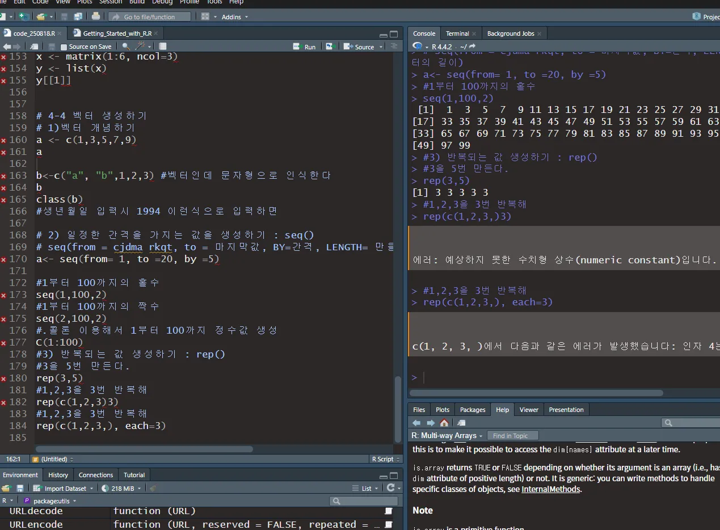720x530 pixels.
Task: Open the R language dropdown in Environment
Action: pyautogui.click(x=7, y=500)
